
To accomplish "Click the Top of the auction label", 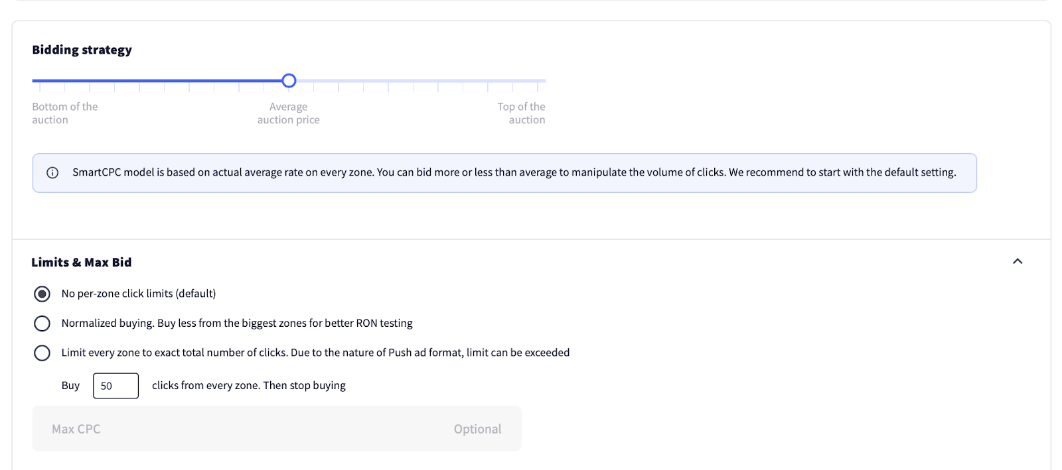I will click(x=521, y=113).
